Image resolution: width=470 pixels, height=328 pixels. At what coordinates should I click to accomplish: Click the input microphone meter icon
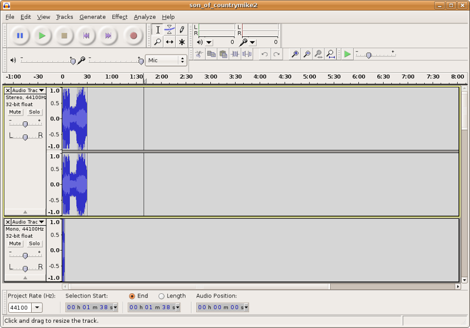243,42
